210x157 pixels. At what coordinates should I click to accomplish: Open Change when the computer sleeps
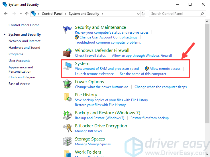[161, 87]
